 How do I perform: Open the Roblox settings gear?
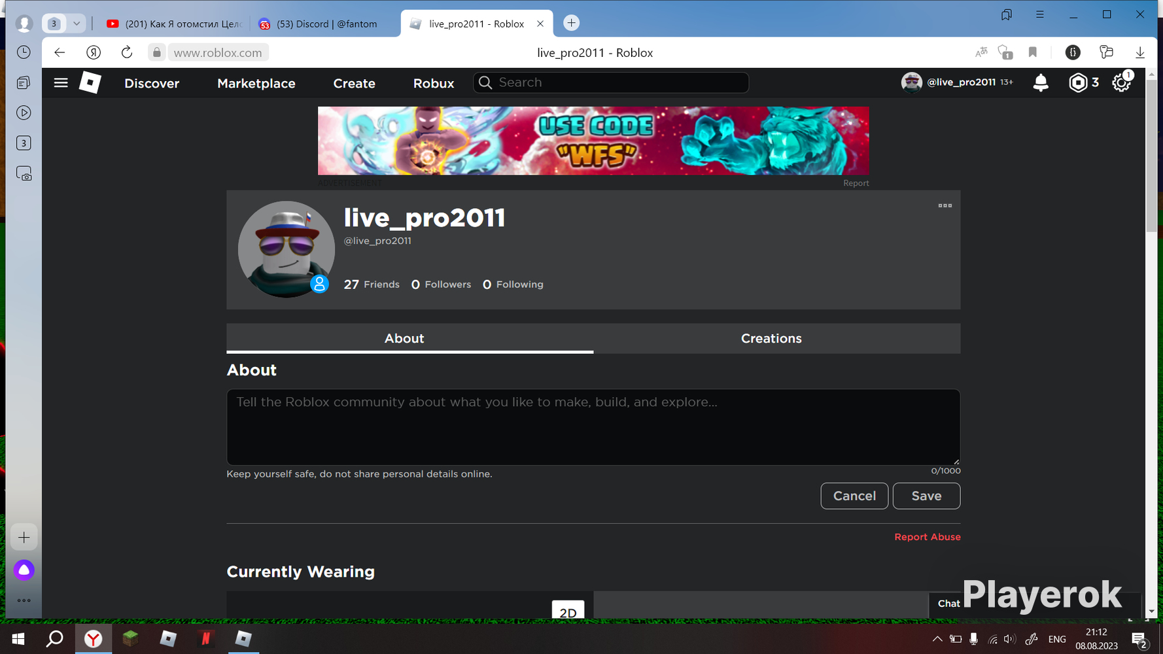coord(1121,83)
